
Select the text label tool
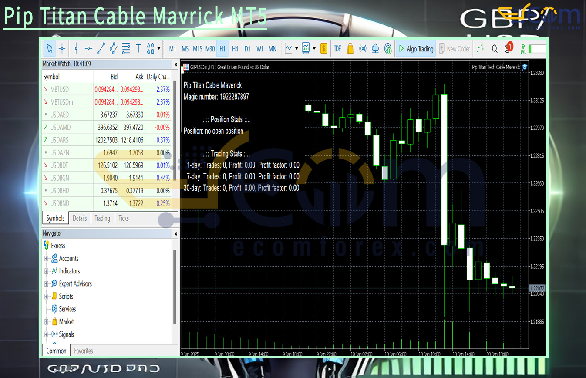pos(138,49)
